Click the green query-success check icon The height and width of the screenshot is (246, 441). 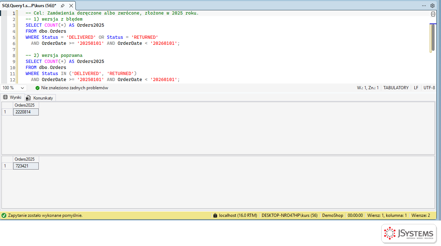tap(4, 215)
